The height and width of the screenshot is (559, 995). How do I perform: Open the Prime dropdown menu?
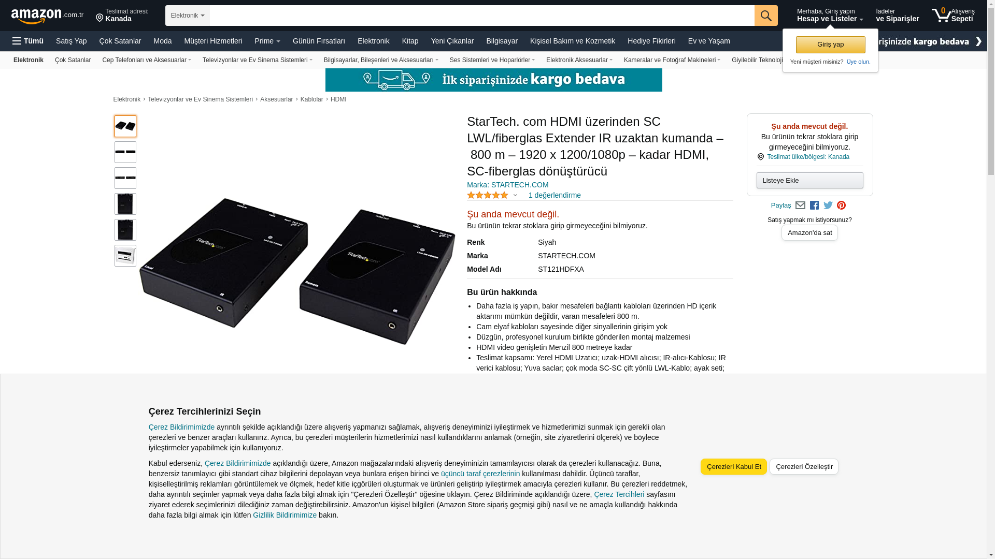point(267,41)
